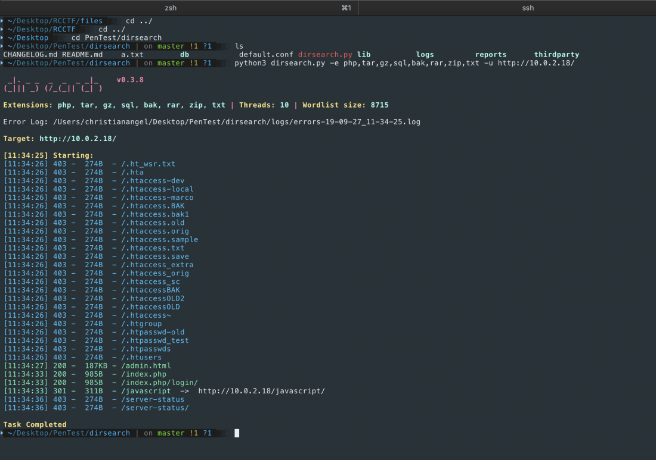656x460 pixels.
Task: Click the terminal cursor block at the prompt
Action: pos(237,433)
